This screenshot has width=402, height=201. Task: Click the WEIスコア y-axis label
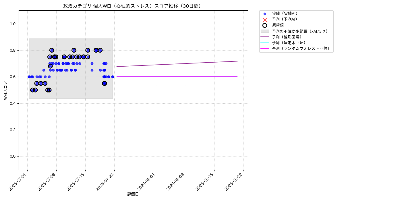click(5, 90)
